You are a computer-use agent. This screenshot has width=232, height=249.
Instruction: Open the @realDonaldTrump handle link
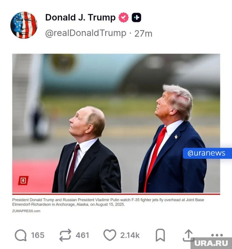86,33
